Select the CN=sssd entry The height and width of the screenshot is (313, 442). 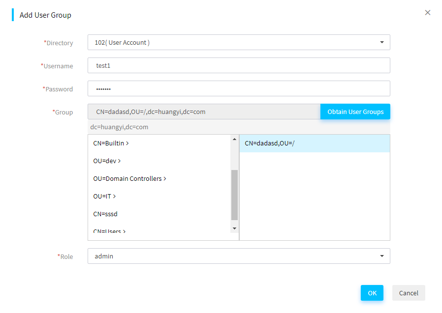[x=105, y=214]
